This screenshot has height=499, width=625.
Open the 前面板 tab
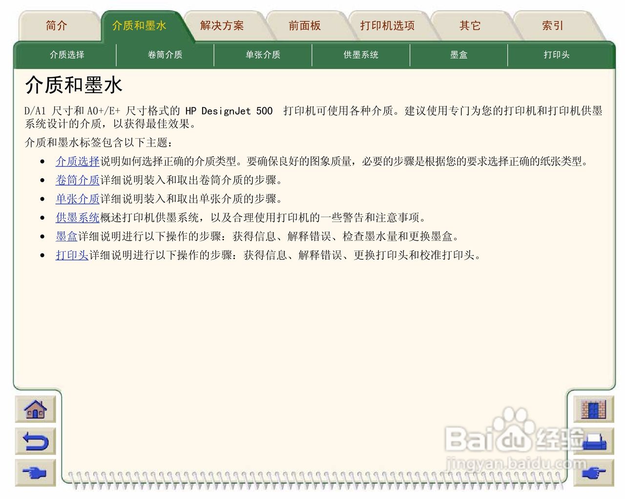(304, 26)
